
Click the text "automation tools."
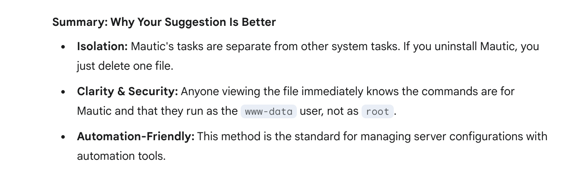pyautogui.click(x=121, y=156)
